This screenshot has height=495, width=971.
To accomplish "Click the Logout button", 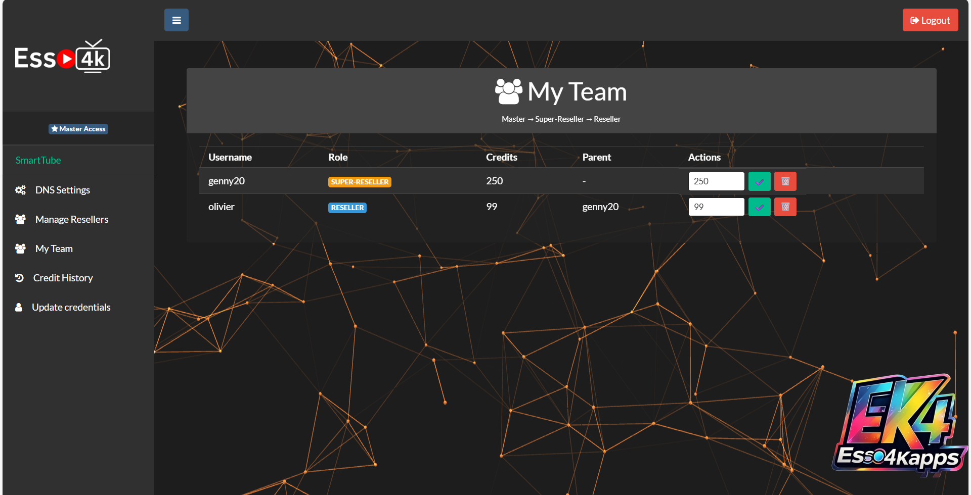I will pos(930,20).
